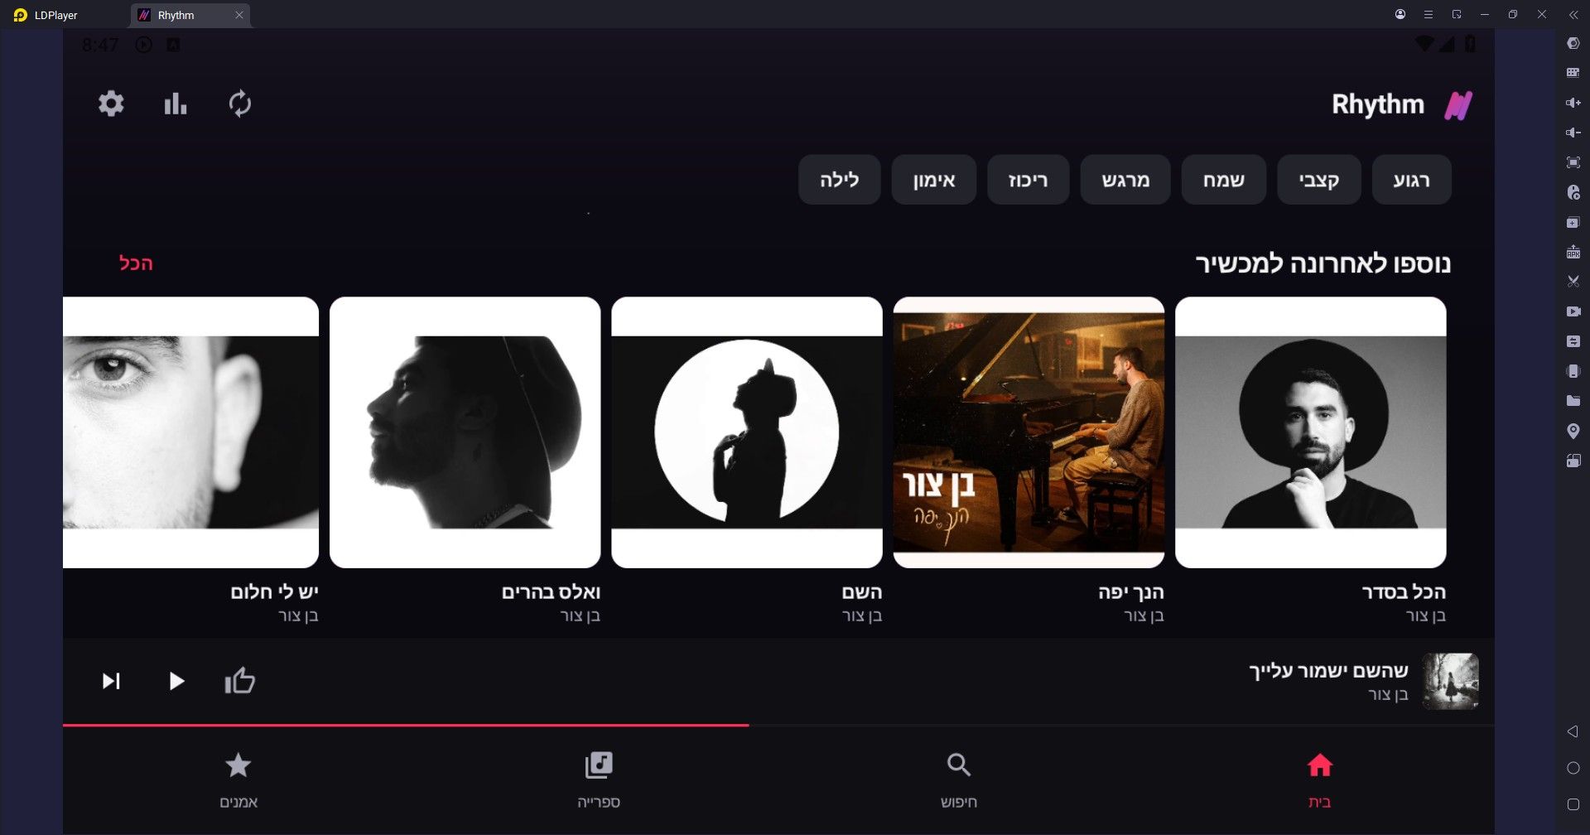Like the current song with thumbs up
The width and height of the screenshot is (1590, 835).
click(x=240, y=680)
